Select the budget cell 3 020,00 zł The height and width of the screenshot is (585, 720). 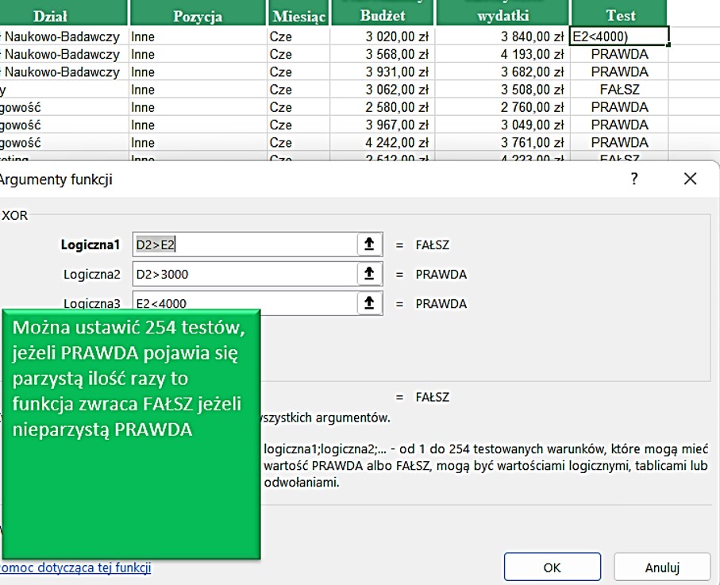(x=382, y=37)
